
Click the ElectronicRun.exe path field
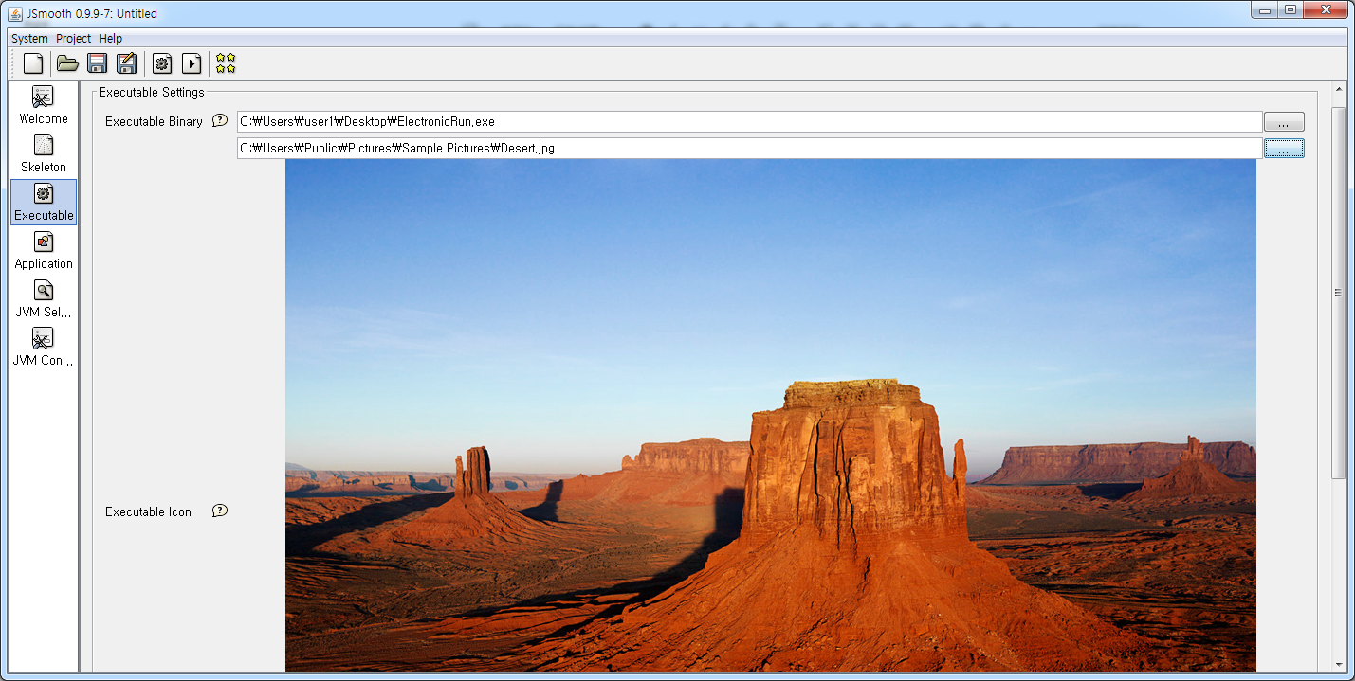point(749,122)
